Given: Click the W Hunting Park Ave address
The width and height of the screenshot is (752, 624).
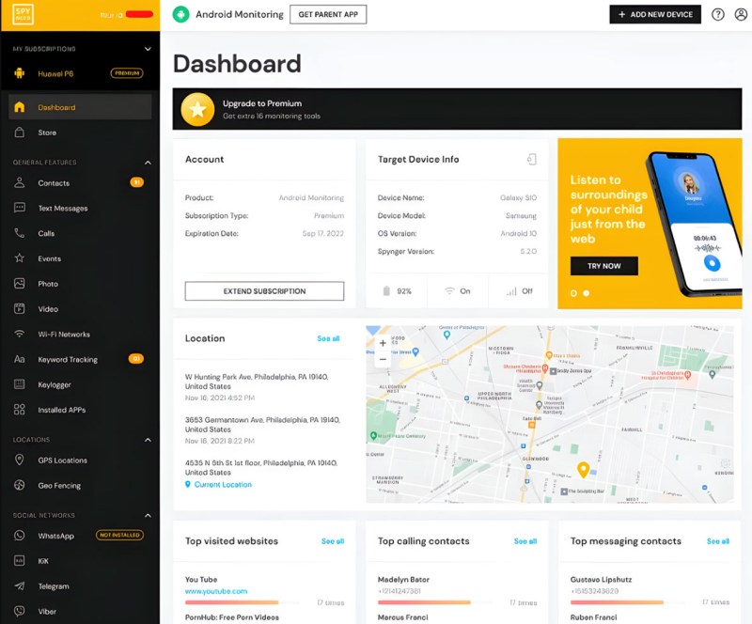Looking at the screenshot, I should tap(257, 382).
